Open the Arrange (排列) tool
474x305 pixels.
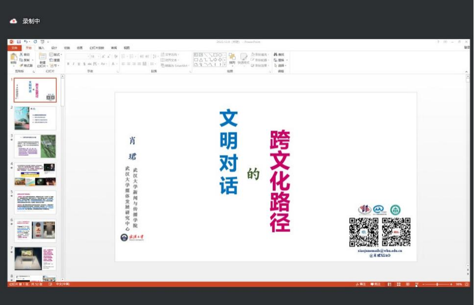click(x=232, y=58)
